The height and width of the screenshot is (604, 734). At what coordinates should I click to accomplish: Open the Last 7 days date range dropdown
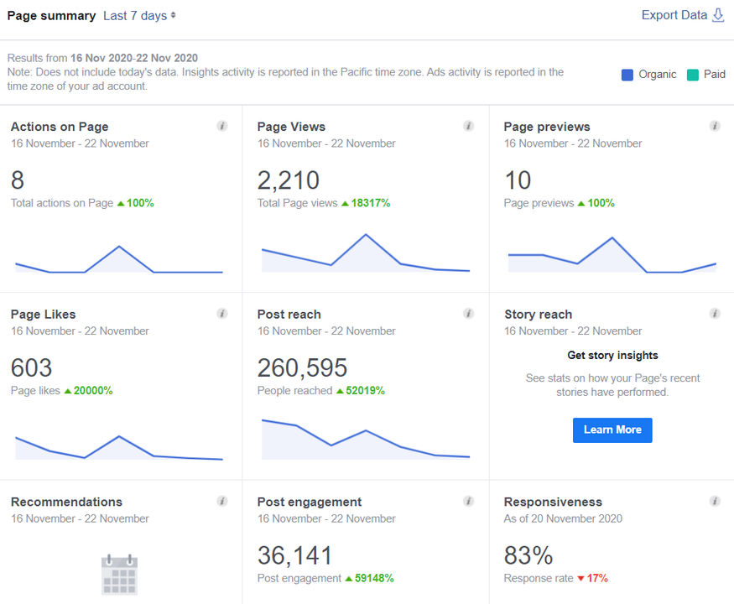139,15
